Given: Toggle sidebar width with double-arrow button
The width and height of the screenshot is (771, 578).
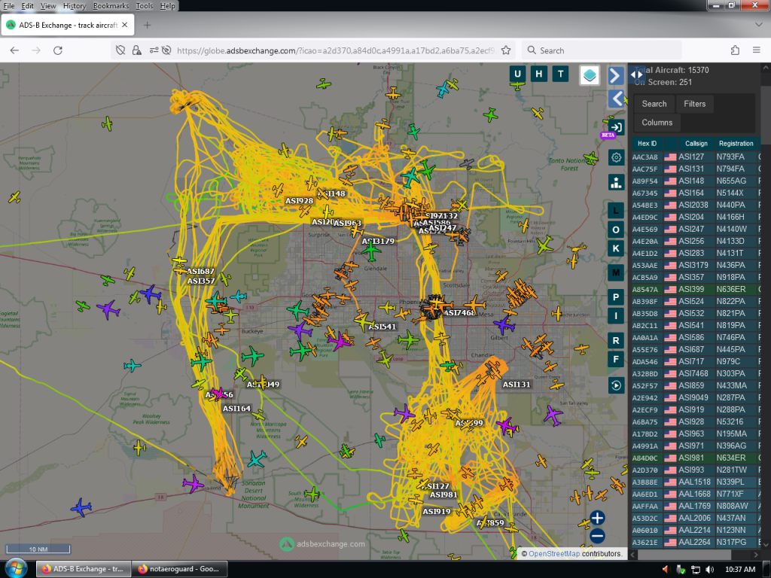Looking at the screenshot, I should point(636,75).
